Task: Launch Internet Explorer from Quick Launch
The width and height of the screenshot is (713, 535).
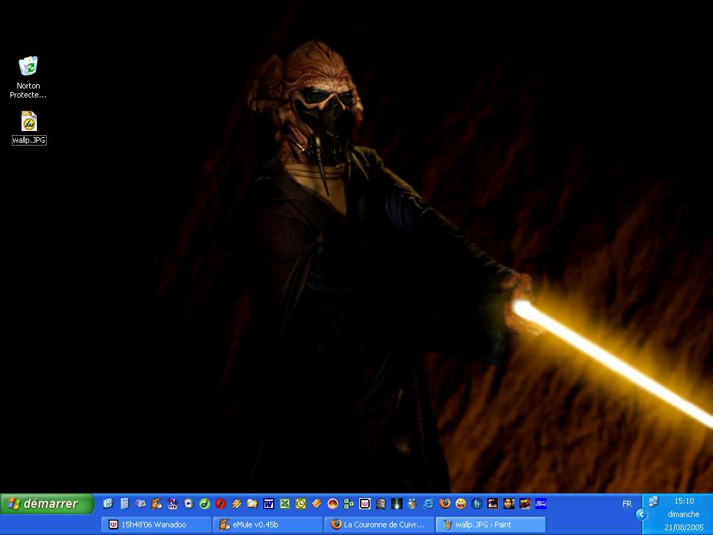Action: [x=428, y=504]
